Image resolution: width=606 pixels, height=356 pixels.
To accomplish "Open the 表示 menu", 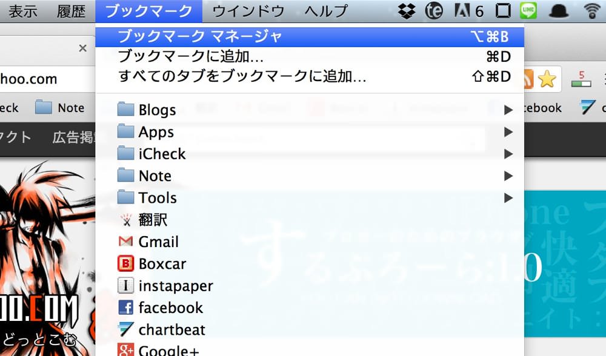I will pos(23,11).
